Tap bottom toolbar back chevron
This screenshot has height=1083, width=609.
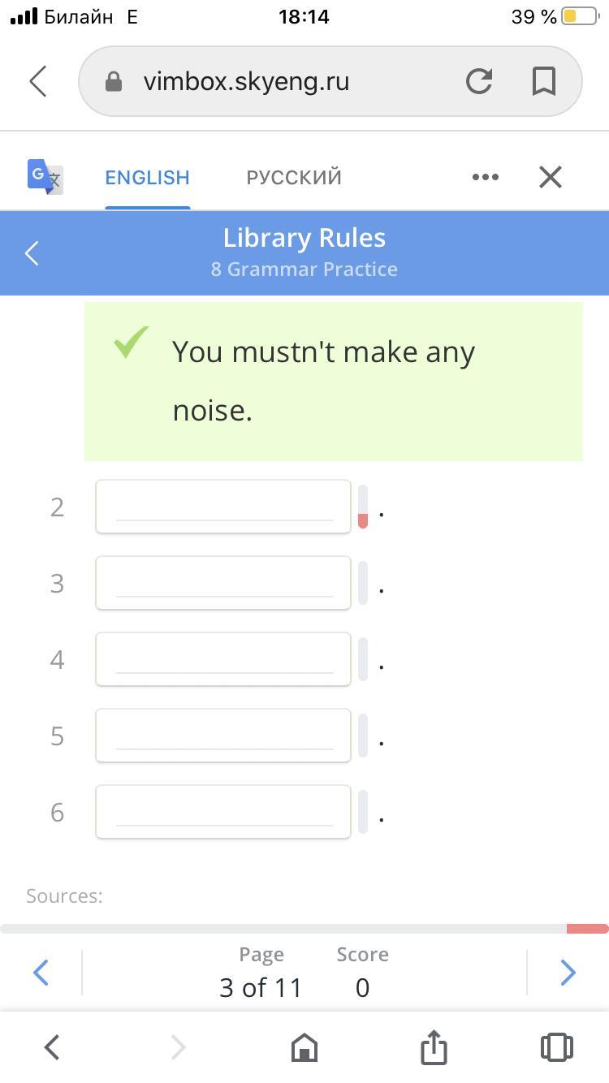click(52, 1047)
